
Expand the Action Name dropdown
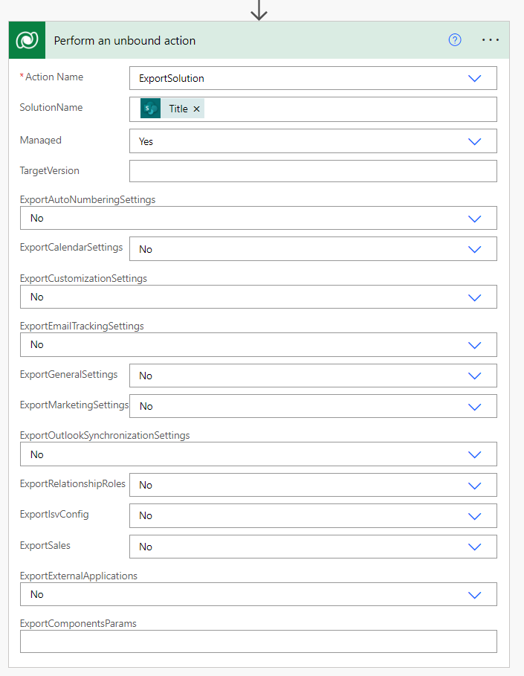(x=475, y=78)
